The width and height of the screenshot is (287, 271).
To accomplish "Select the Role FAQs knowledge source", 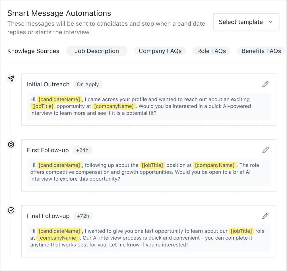I will click(212, 51).
